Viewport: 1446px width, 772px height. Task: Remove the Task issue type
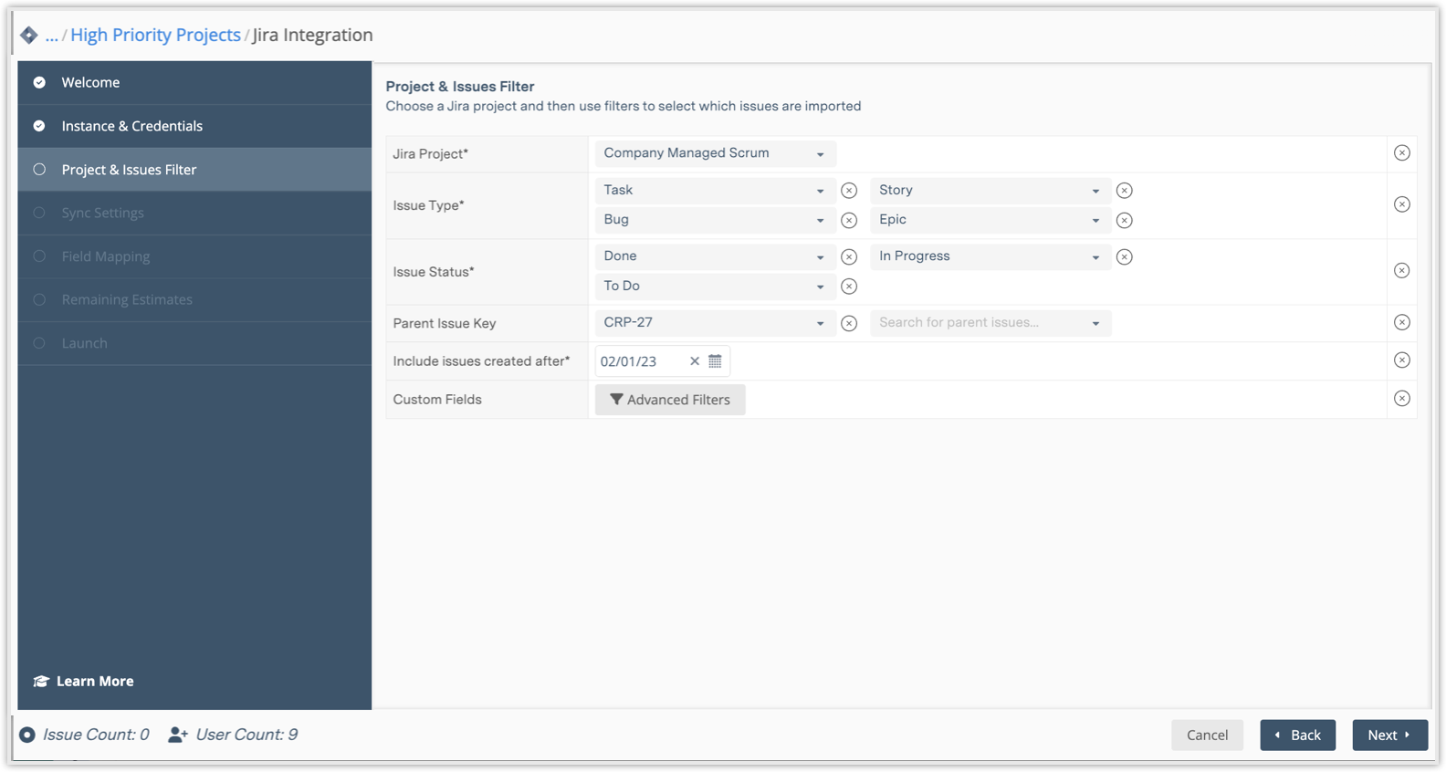coord(849,191)
